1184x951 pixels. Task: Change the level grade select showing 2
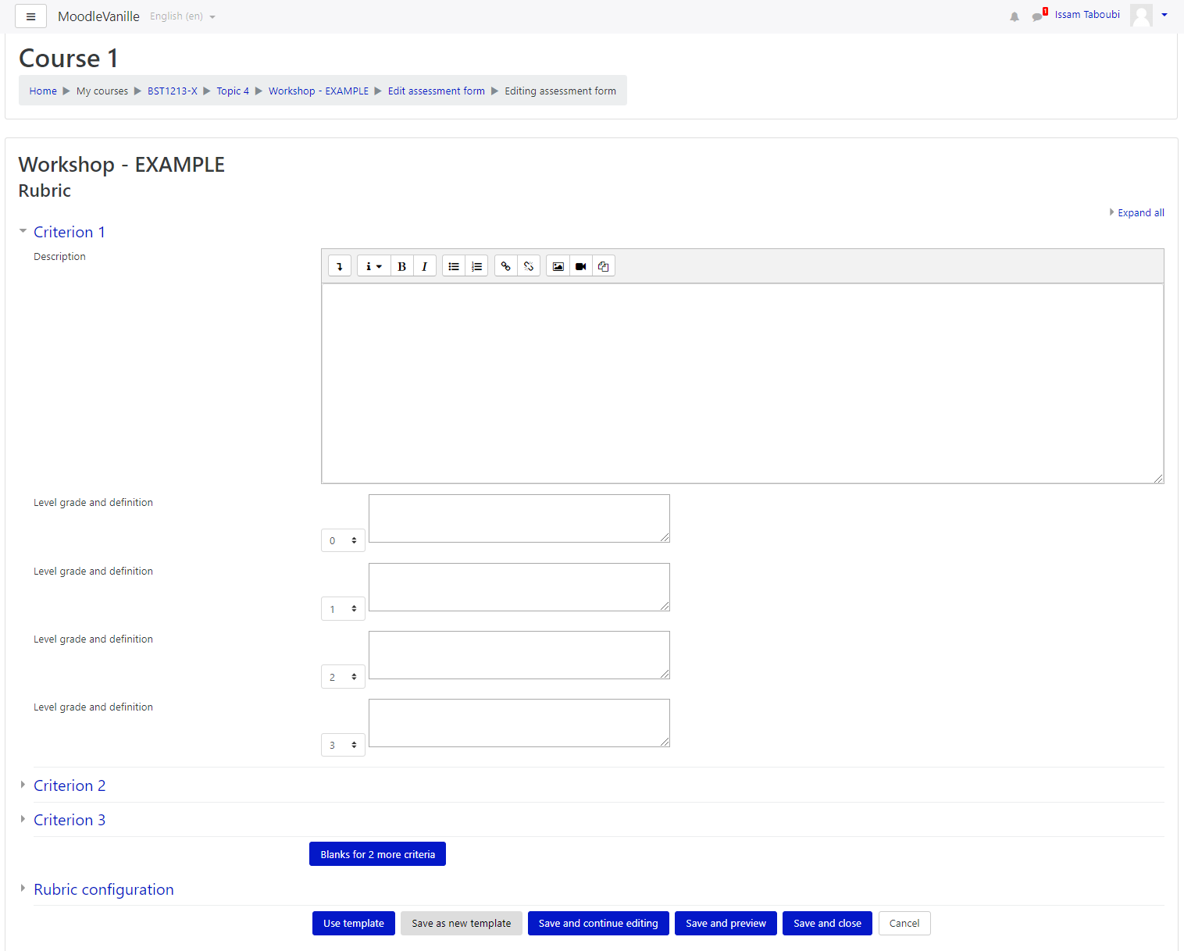(x=343, y=677)
